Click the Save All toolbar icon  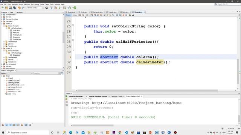[x=14, y=8]
